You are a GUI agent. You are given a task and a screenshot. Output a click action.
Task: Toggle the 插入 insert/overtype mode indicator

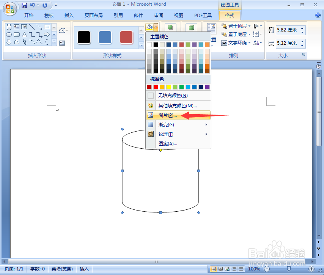click(84, 269)
